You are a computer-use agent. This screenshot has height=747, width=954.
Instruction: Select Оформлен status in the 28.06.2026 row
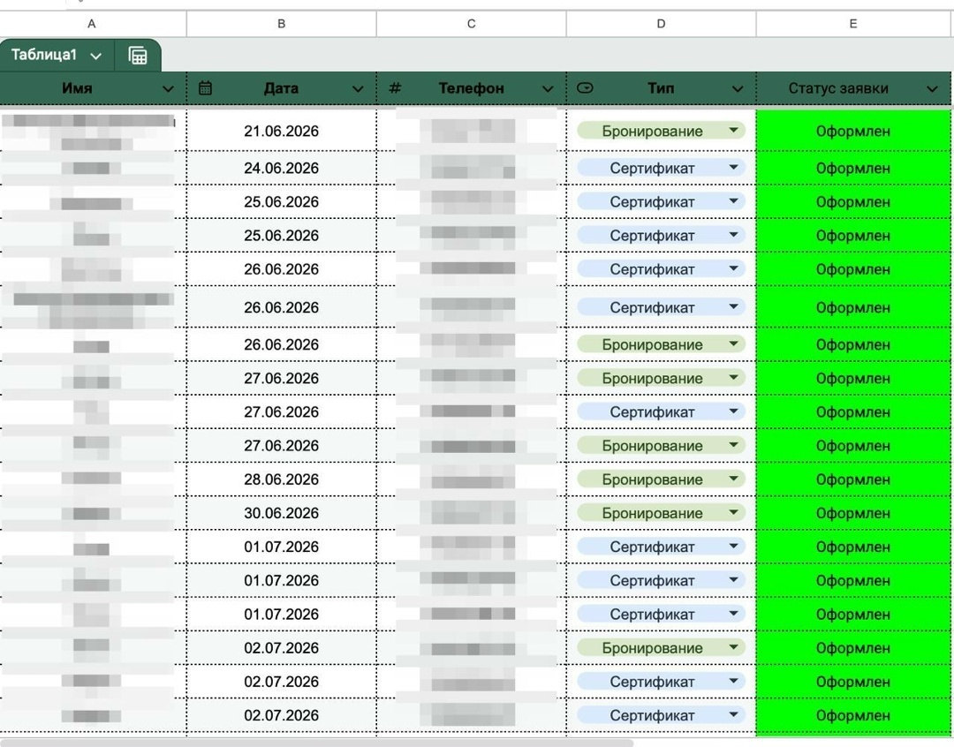click(853, 479)
